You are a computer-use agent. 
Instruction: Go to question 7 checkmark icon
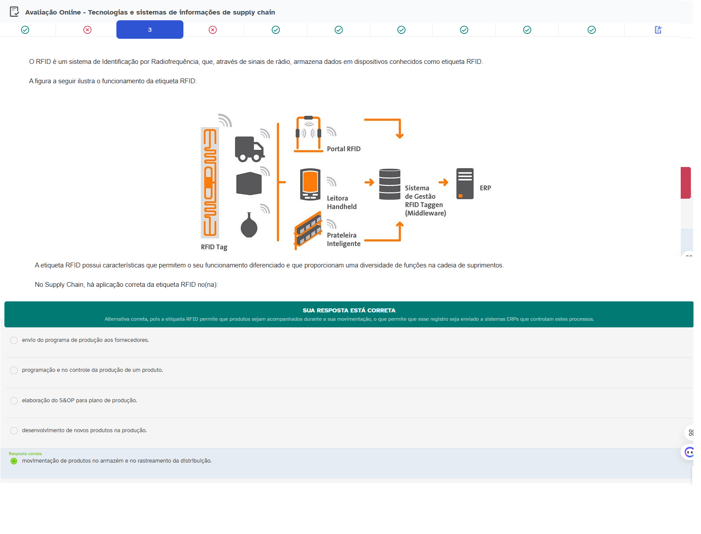coord(401,30)
